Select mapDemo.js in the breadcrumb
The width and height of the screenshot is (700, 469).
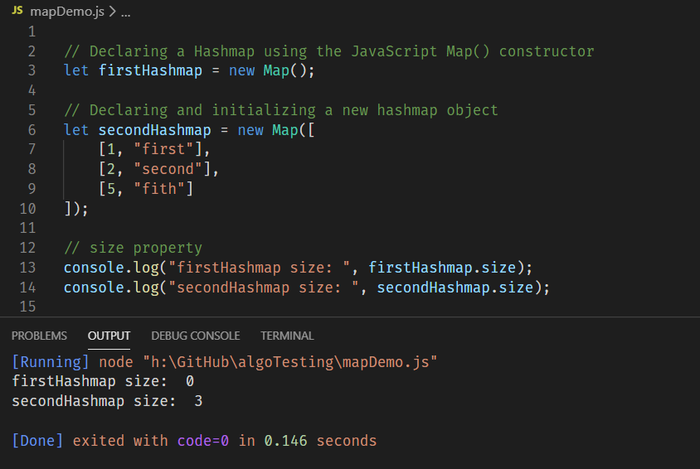point(67,11)
